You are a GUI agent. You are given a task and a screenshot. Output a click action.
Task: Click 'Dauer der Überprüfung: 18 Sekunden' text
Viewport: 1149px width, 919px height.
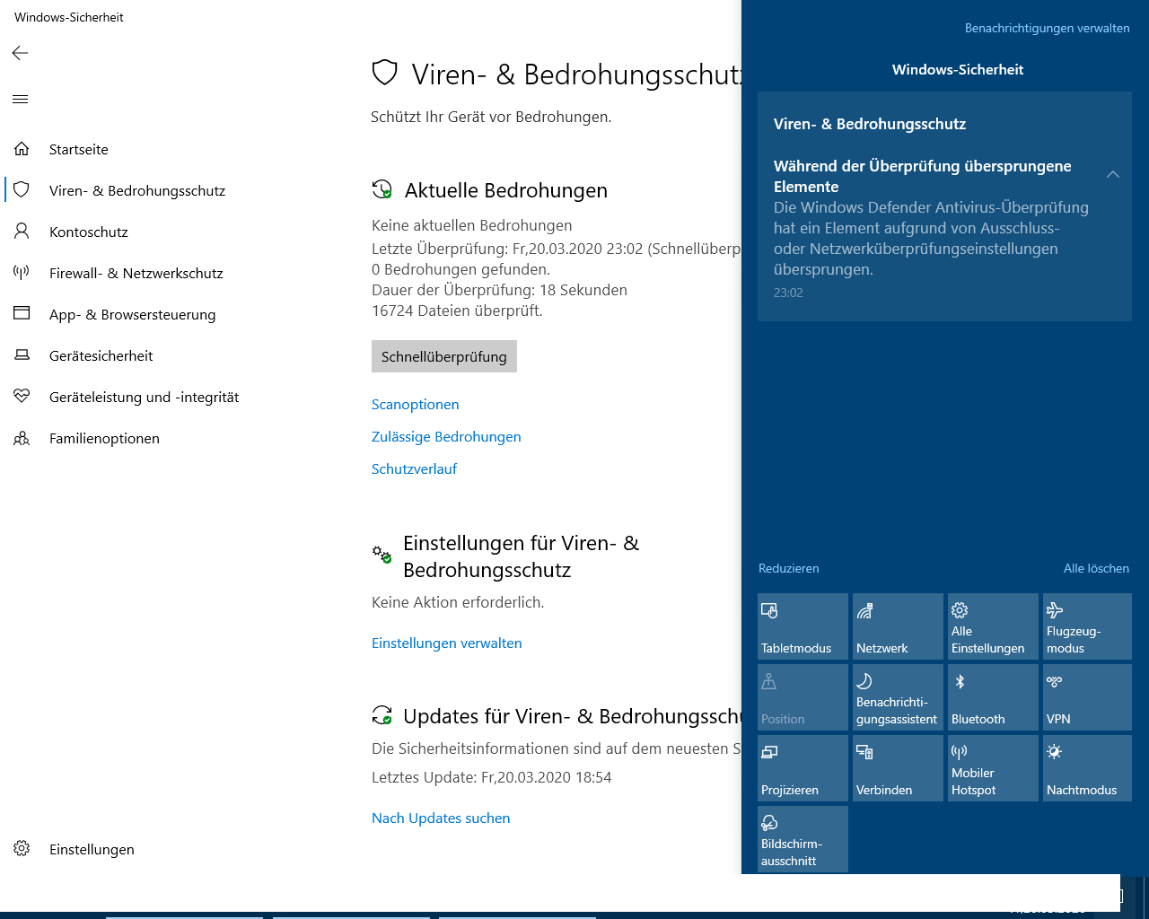pyautogui.click(x=499, y=290)
